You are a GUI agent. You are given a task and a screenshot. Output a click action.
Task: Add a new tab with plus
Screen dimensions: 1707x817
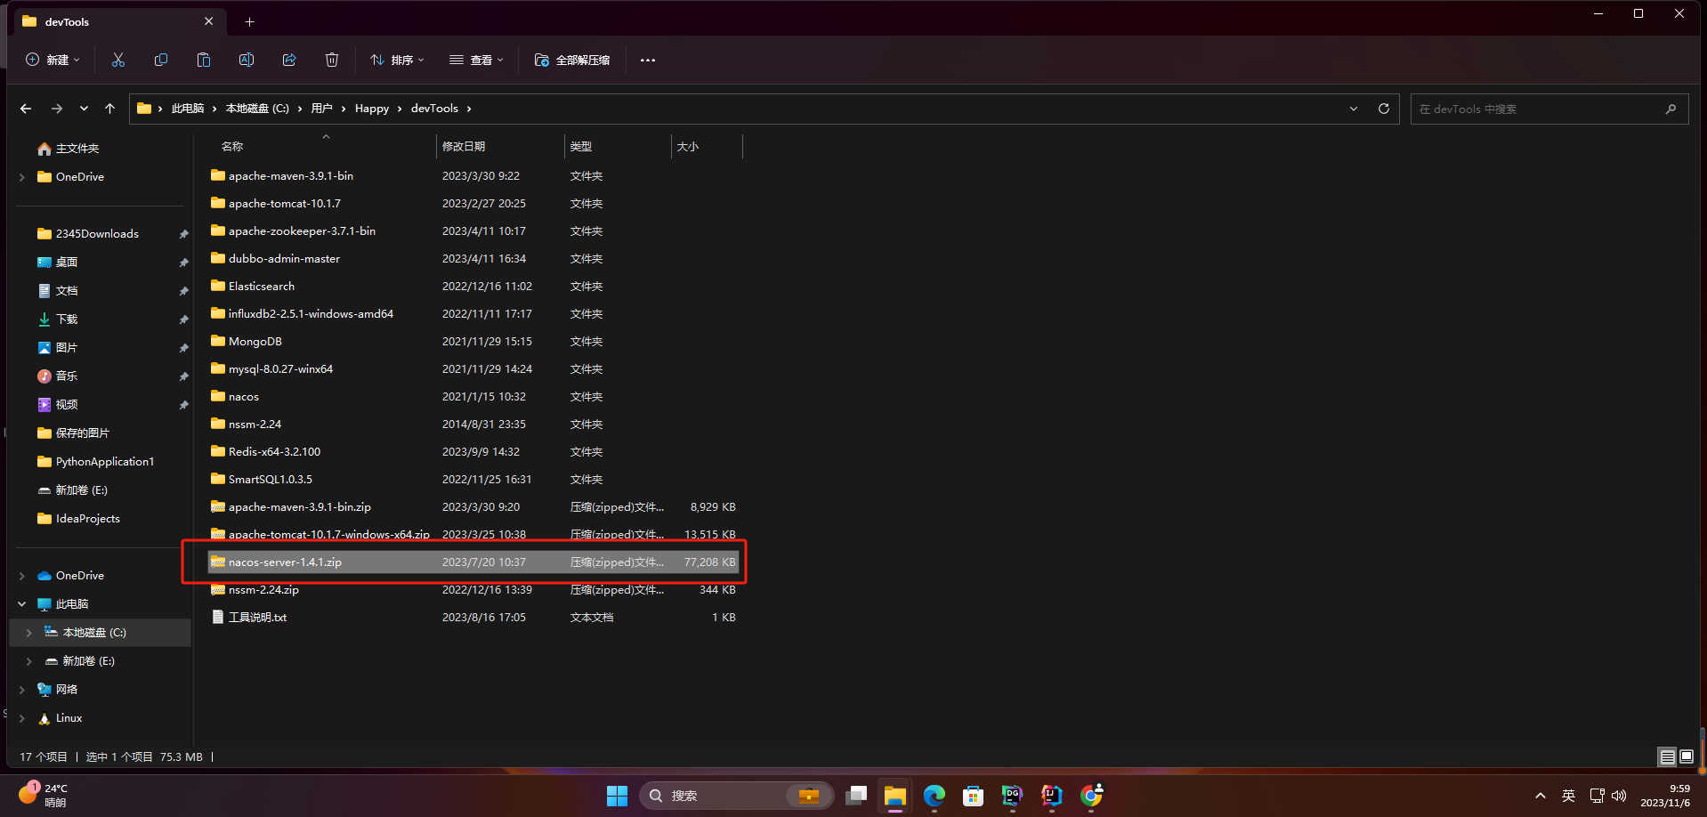click(x=249, y=21)
